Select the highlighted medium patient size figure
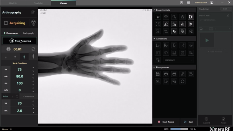The width and height of the screenshot is (233, 131). pos(24,57)
